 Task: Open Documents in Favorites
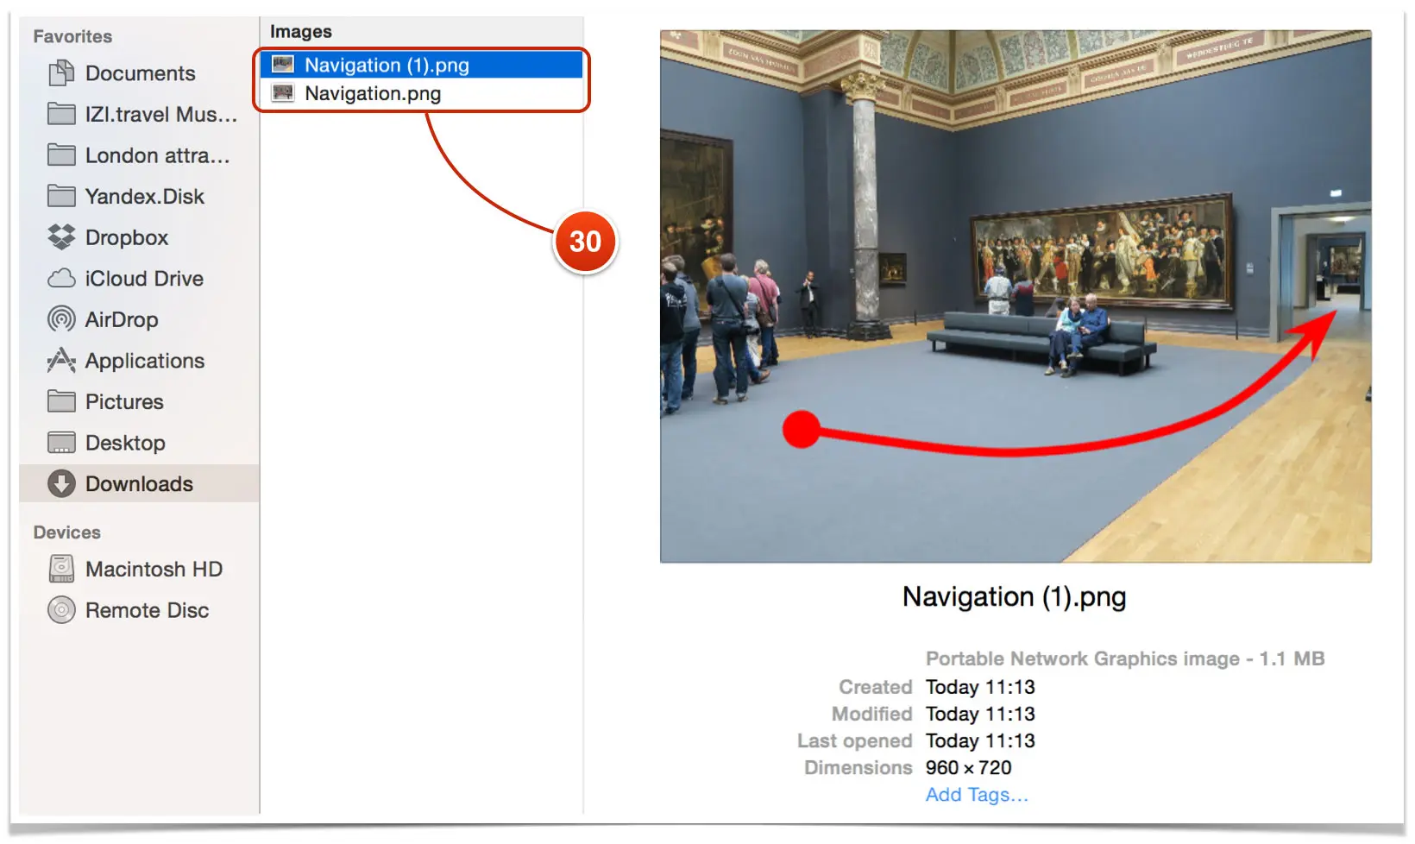tap(140, 73)
